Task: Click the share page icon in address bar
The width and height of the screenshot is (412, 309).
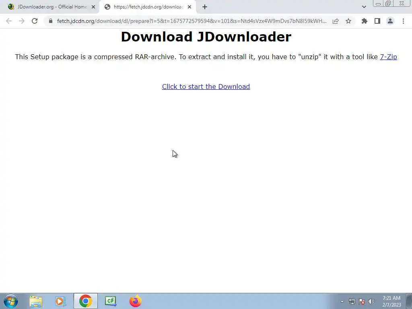Action: tap(336, 21)
